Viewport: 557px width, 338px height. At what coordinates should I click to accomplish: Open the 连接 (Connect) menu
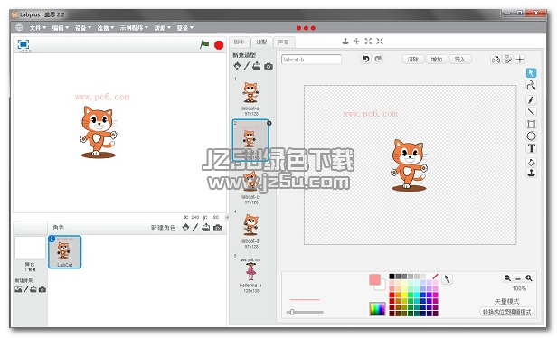click(106, 28)
